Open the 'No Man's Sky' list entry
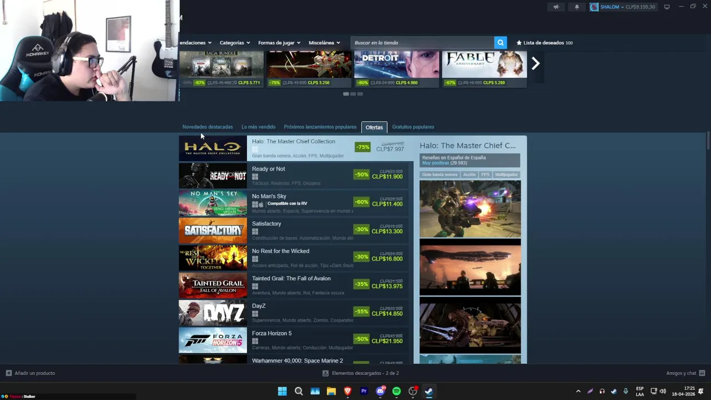The image size is (711, 400). click(x=293, y=203)
